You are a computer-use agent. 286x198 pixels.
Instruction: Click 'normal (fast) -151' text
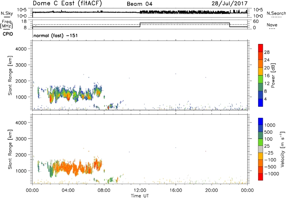[56, 35]
